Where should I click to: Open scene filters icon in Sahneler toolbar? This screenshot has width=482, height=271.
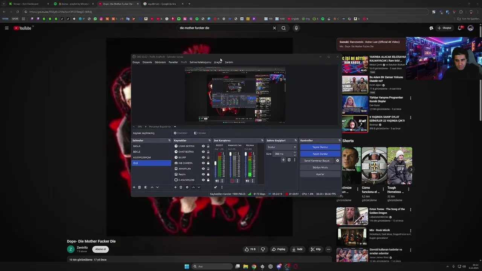(146, 187)
